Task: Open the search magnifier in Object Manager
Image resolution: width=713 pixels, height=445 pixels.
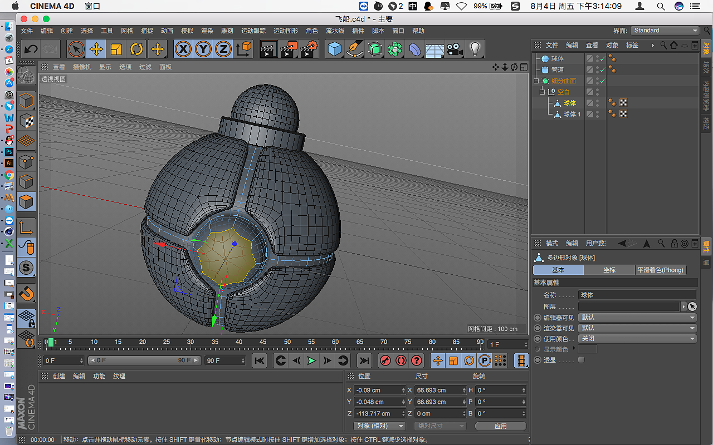Action: [x=663, y=45]
